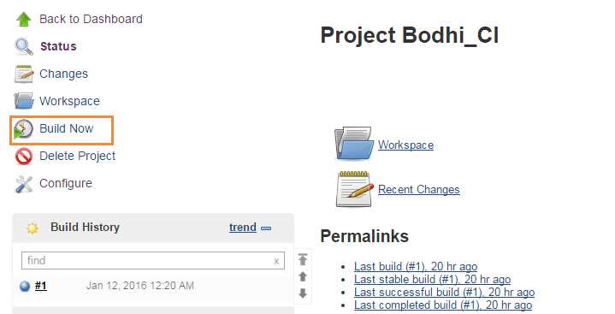
Task: Click the large Workspace folder icon in the main panel
Action: coord(354,143)
